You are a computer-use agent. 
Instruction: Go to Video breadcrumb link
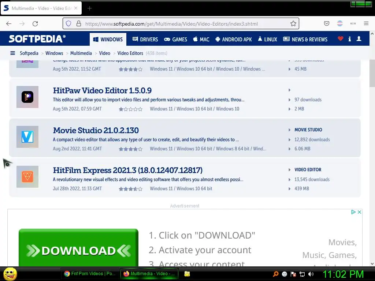click(104, 53)
